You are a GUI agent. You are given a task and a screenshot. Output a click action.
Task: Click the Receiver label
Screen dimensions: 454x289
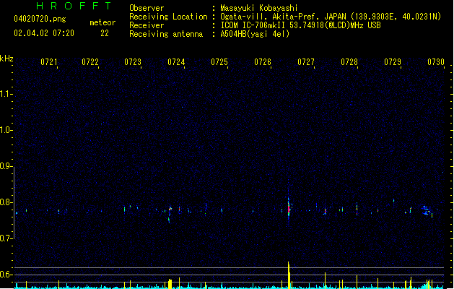tap(147, 25)
